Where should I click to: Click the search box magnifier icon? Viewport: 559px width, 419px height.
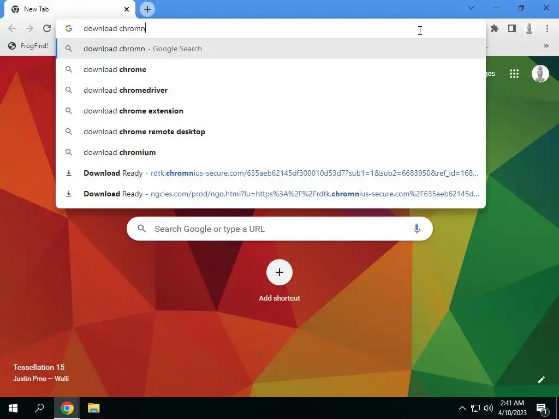pos(141,229)
